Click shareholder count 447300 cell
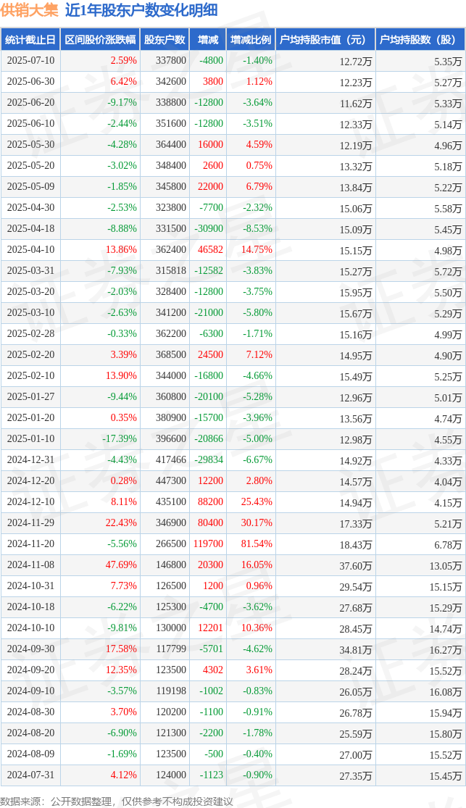Screen dimensions: 466x808 click(170, 481)
